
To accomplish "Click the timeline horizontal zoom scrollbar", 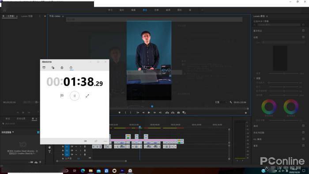I will tap(91, 161).
